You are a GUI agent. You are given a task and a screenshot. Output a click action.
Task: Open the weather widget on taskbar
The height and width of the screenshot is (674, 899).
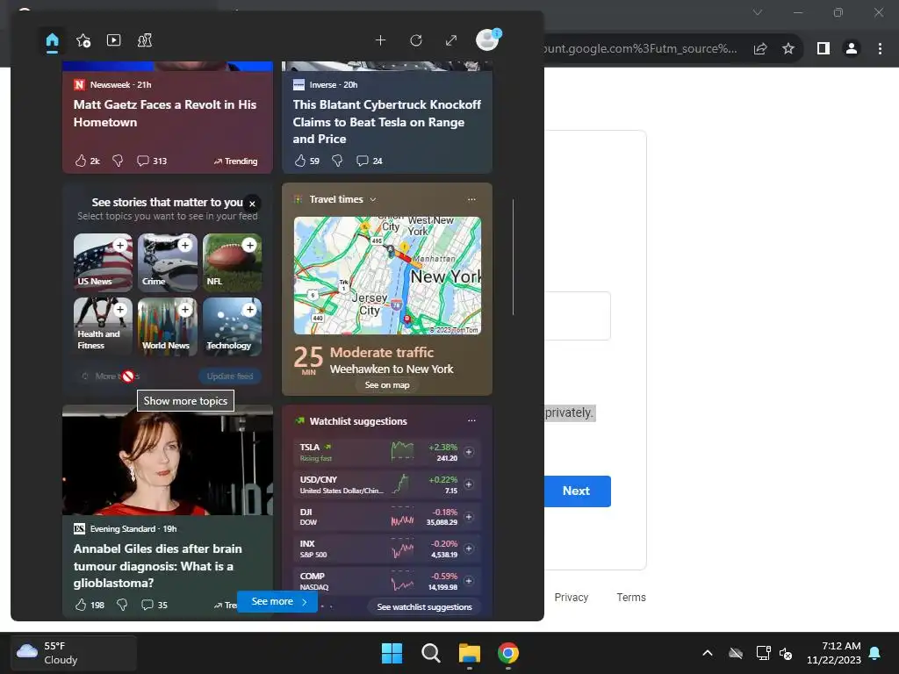pos(74,653)
